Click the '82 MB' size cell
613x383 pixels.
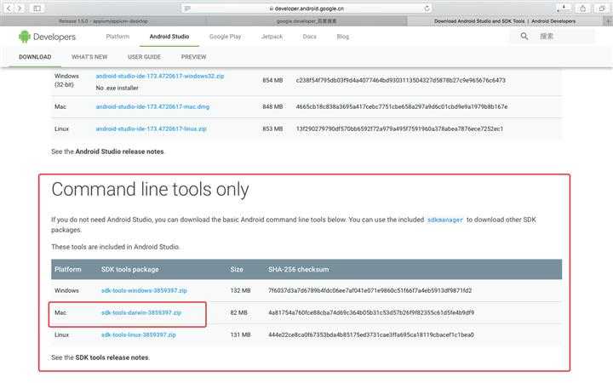pos(239,312)
